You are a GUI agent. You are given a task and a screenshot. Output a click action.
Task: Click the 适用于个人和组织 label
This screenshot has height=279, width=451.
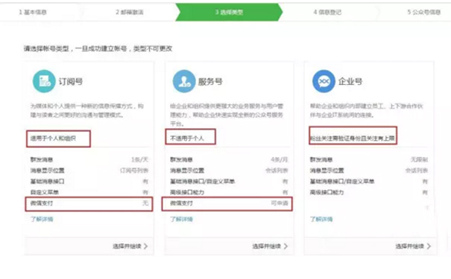[53, 138]
